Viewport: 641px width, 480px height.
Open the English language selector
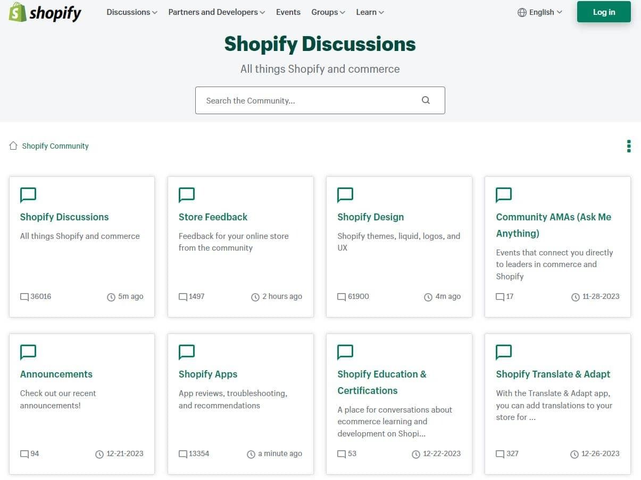pyautogui.click(x=540, y=12)
